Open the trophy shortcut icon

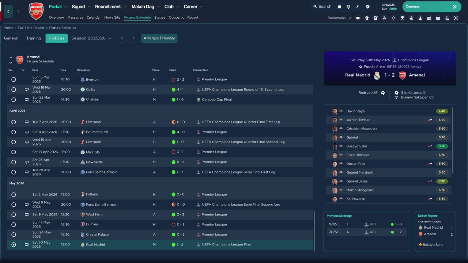402,18
